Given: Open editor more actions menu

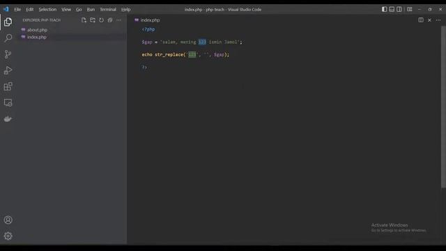Looking at the screenshot, I should point(438,20).
